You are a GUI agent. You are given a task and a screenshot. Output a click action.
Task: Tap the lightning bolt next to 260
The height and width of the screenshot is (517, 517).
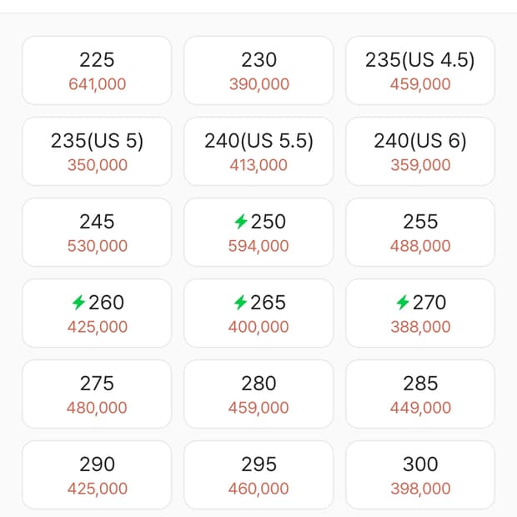tap(78, 303)
